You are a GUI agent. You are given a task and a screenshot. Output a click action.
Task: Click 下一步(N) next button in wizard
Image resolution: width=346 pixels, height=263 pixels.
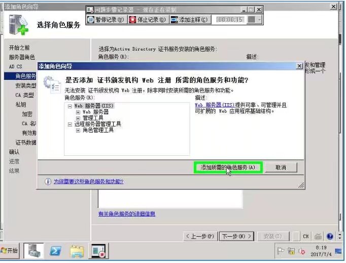(x=236, y=236)
